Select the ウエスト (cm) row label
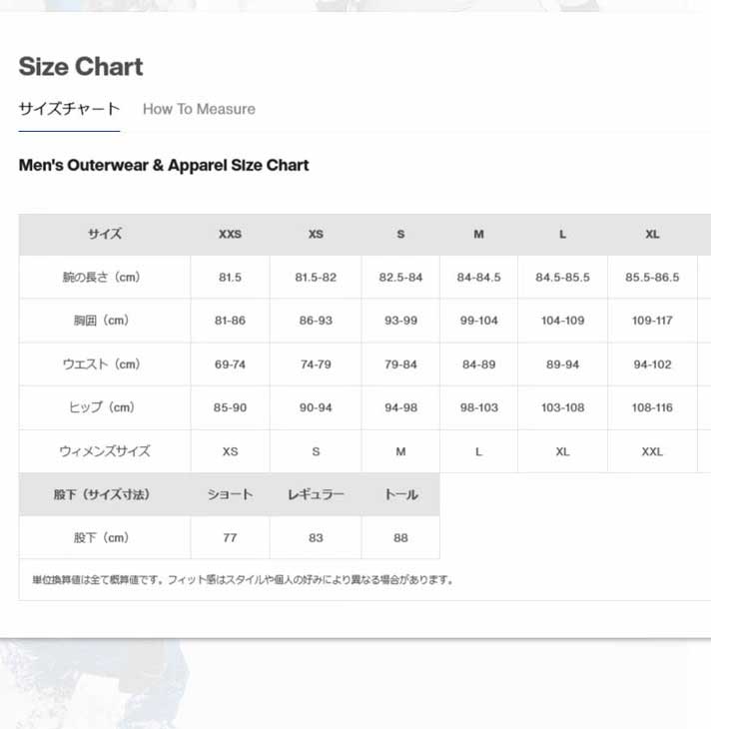Screen dimensions: 729x729 [104, 364]
